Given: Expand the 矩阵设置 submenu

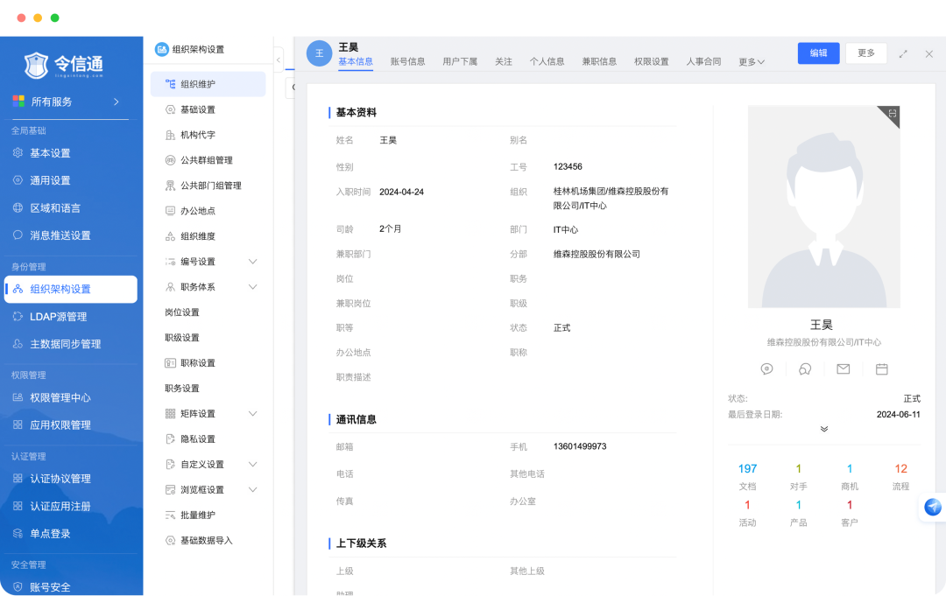Looking at the screenshot, I should 253,413.
